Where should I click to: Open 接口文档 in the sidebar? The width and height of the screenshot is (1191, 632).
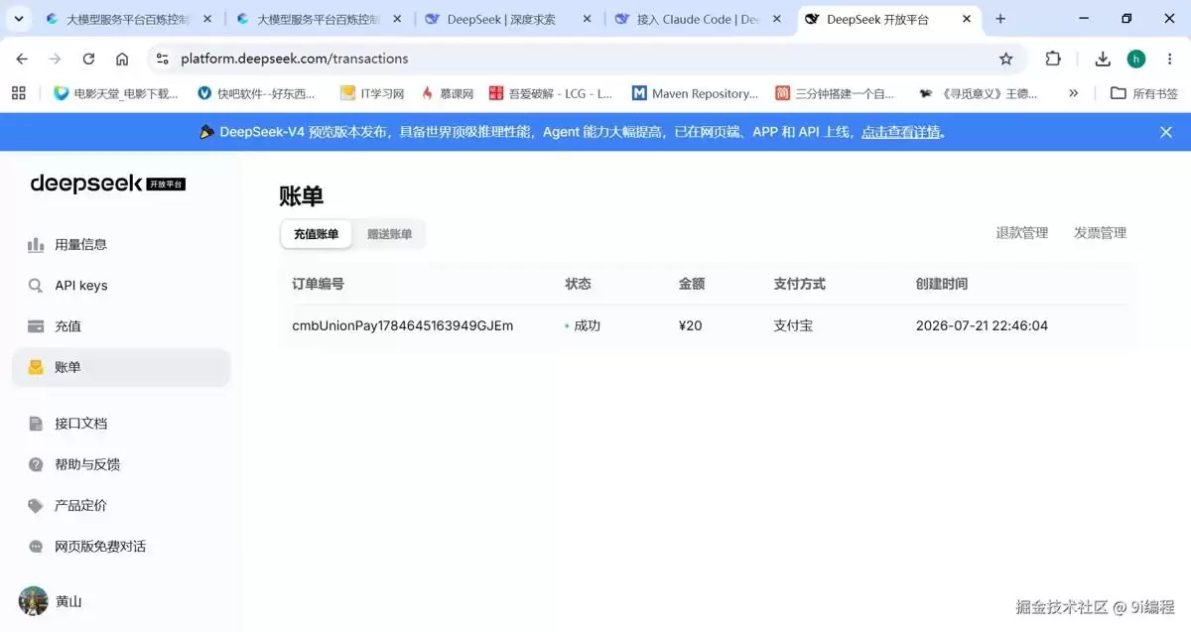pyautogui.click(x=121, y=424)
